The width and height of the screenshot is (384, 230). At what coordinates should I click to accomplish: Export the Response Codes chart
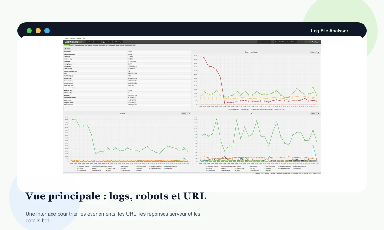[314, 52]
